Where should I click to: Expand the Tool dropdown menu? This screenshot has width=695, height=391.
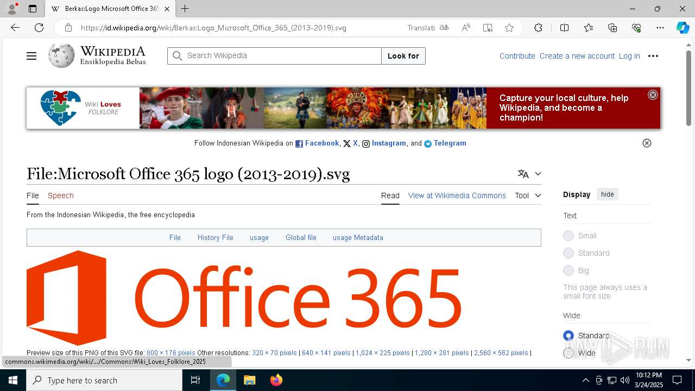tap(528, 195)
